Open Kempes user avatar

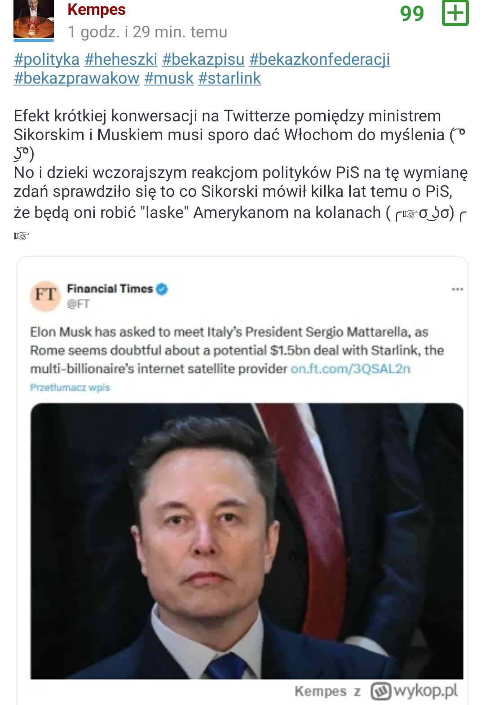[34, 19]
